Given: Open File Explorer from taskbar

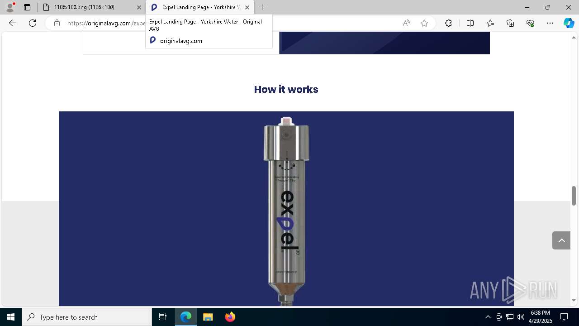Looking at the screenshot, I should [208, 317].
